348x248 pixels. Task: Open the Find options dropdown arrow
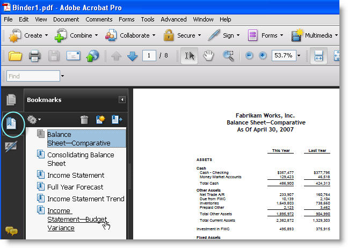point(63,76)
